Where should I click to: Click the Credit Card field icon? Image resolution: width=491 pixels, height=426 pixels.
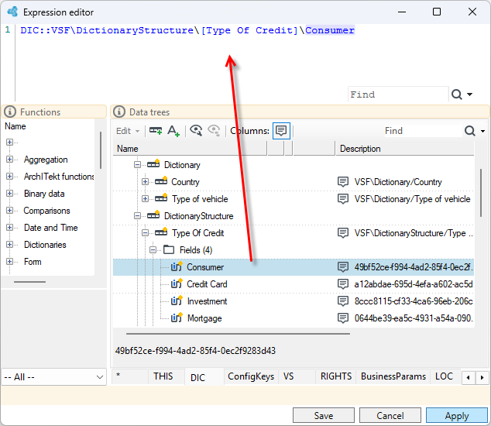point(177,283)
